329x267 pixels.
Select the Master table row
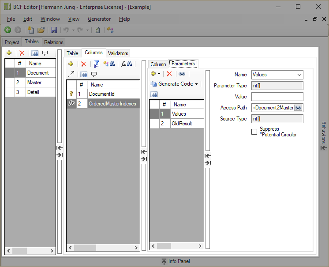pyautogui.click(x=30, y=83)
